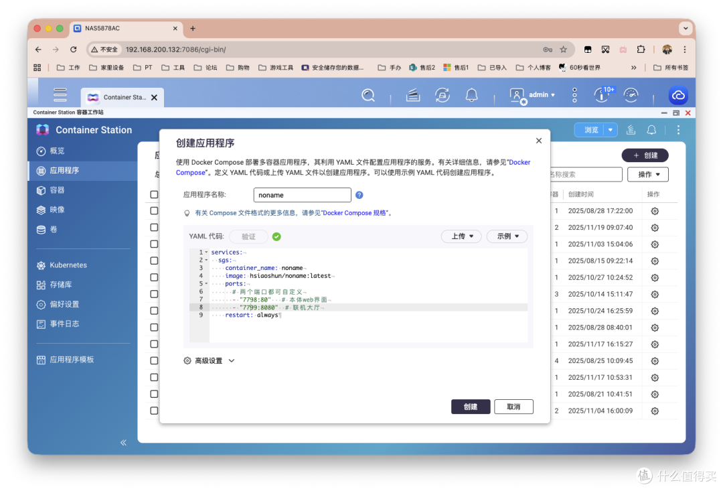The image size is (723, 491).
Task: Click the browser address bar URL
Action: tap(175, 50)
